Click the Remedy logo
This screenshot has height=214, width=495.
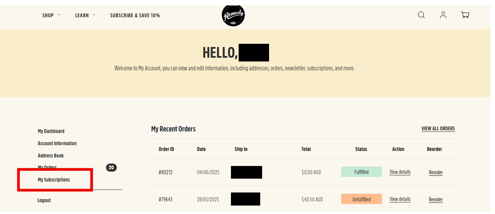point(233,16)
